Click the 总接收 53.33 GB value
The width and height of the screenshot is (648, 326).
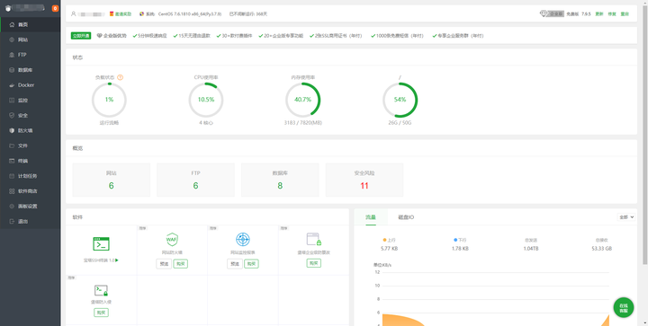[x=602, y=249]
